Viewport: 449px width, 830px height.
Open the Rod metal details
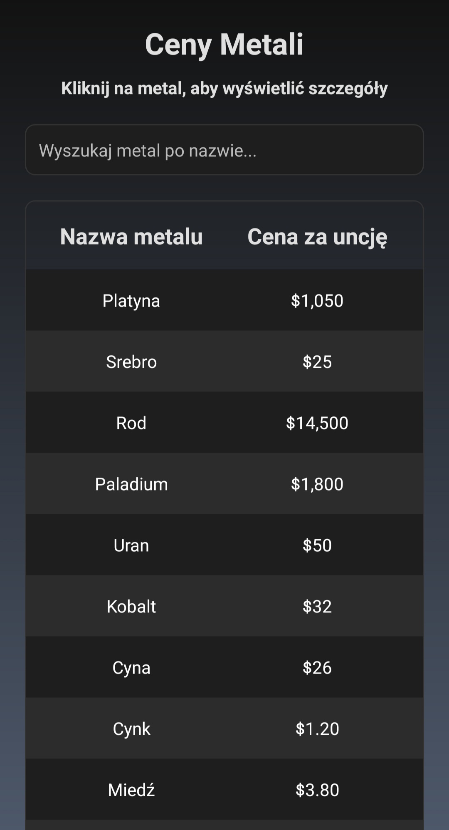pos(131,423)
